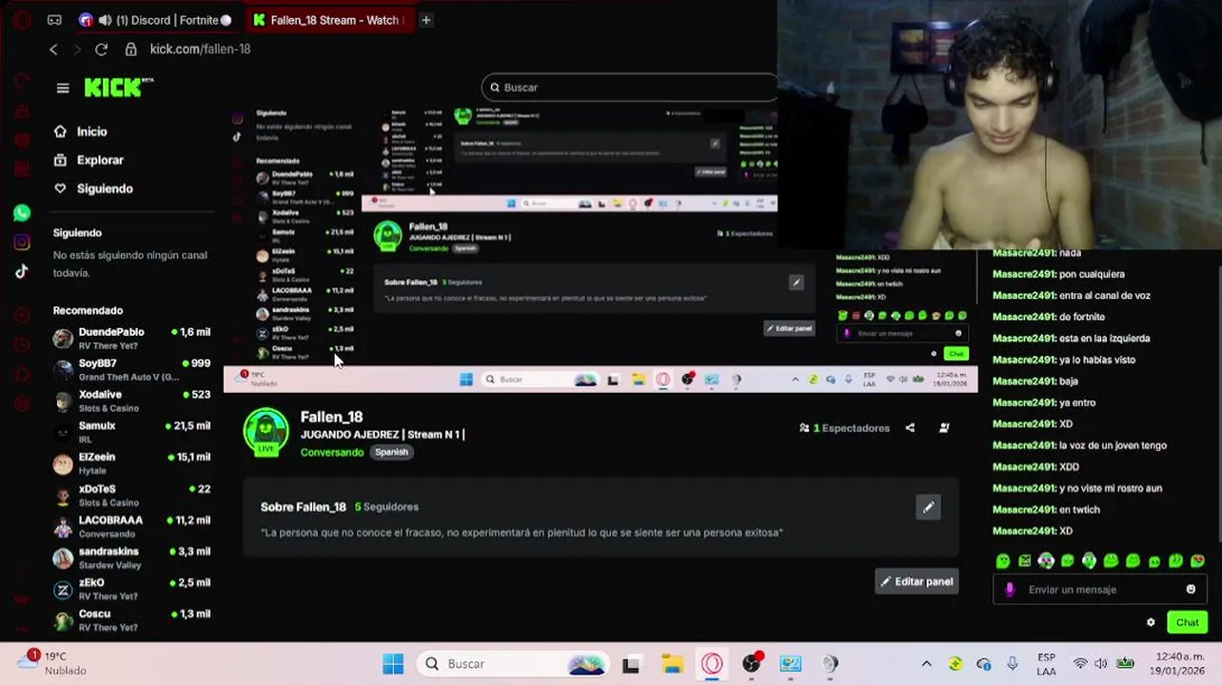Click the Wi-Fi icon in system tray

[x=1080, y=664]
